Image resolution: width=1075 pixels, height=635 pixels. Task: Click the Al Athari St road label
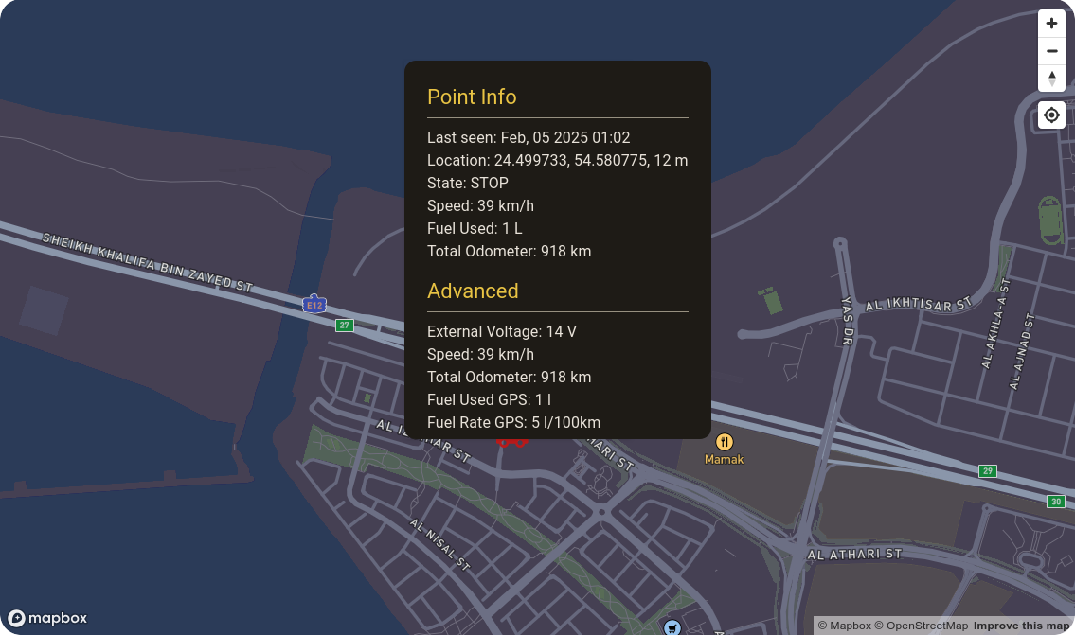[x=854, y=555]
